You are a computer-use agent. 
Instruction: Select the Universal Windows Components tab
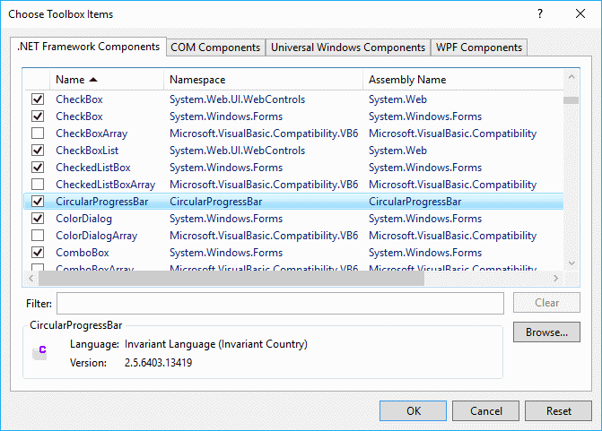tap(348, 47)
